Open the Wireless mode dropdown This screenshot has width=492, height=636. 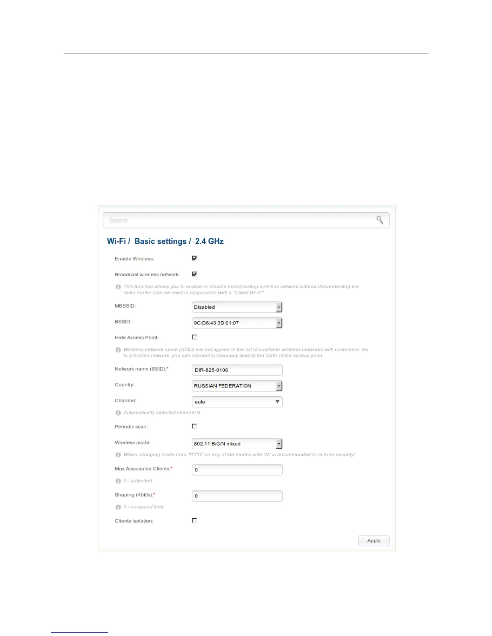click(237, 444)
